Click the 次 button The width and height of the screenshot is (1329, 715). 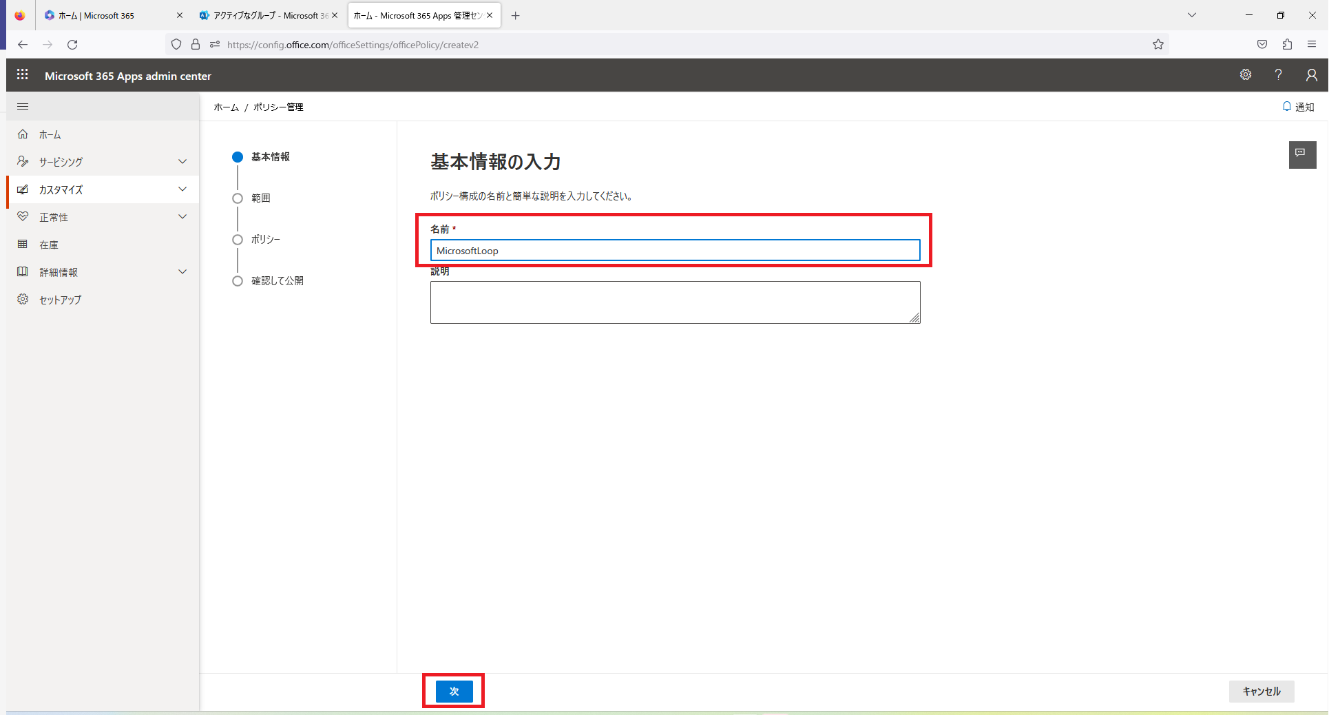tap(454, 691)
